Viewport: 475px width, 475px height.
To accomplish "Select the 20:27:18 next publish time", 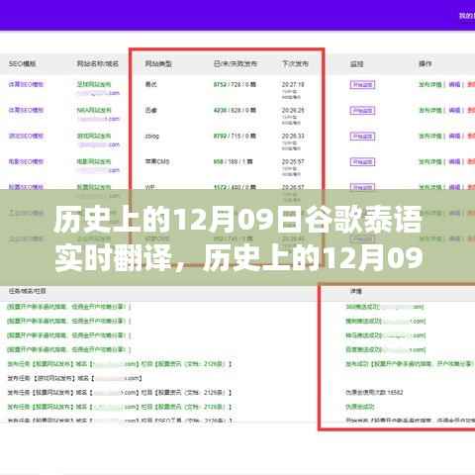I will (293, 84).
